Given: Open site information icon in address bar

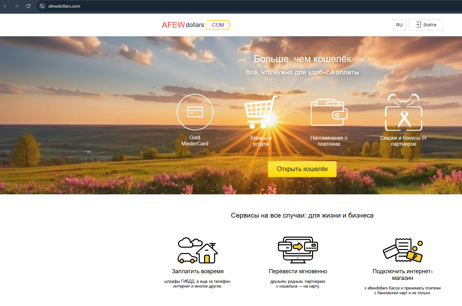Looking at the screenshot, I should click(42, 6).
